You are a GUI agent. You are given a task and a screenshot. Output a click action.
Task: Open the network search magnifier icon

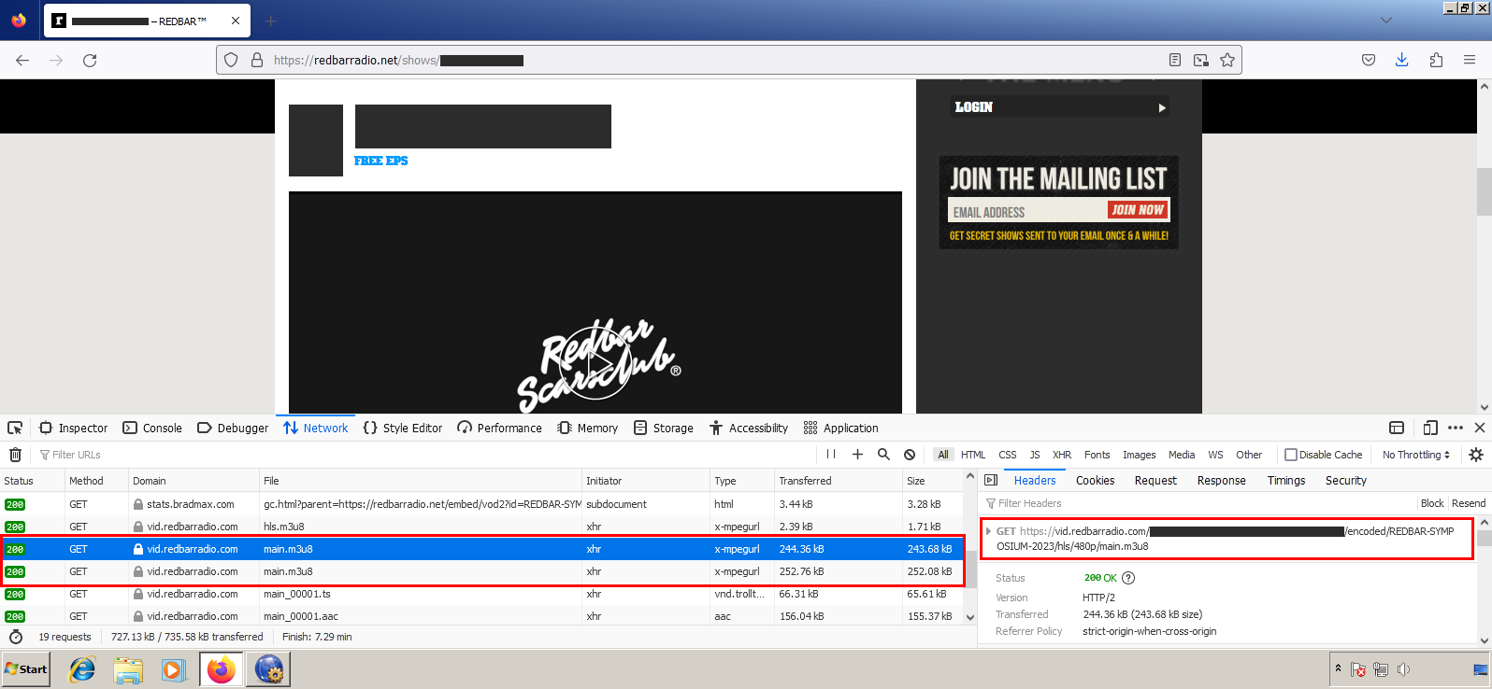(883, 455)
